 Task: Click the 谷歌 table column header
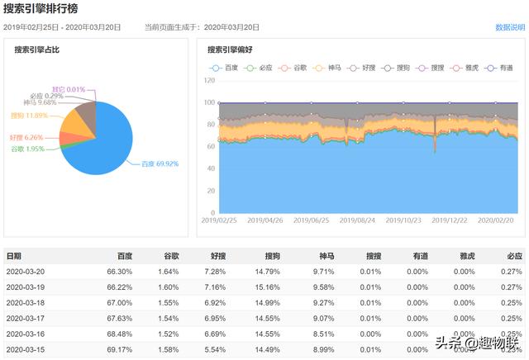pyautogui.click(x=171, y=256)
